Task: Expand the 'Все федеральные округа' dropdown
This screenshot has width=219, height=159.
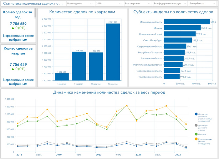Action: 170,3
